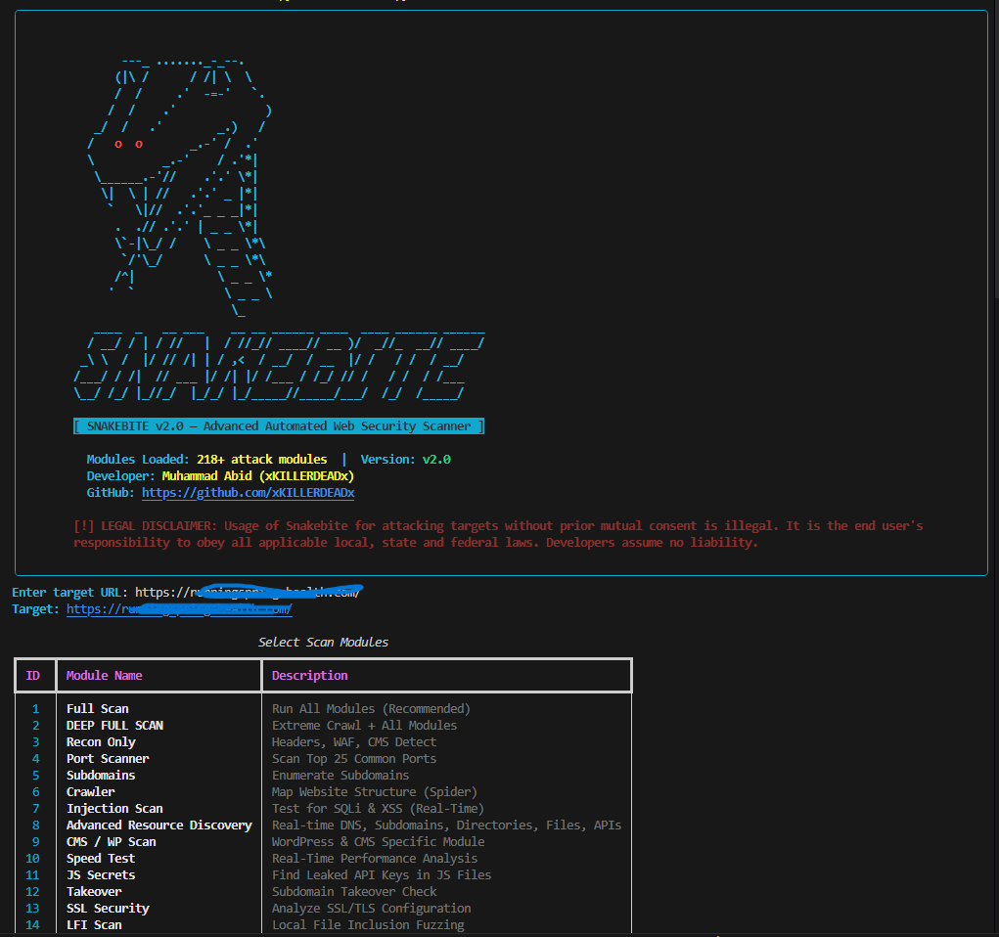This screenshot has height=937, width=999.
Task: Choose the SSL Security module
Action: click(108, 908)
